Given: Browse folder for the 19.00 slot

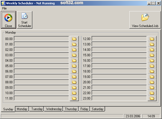Looking at the screenshot, I should [152, 77].
